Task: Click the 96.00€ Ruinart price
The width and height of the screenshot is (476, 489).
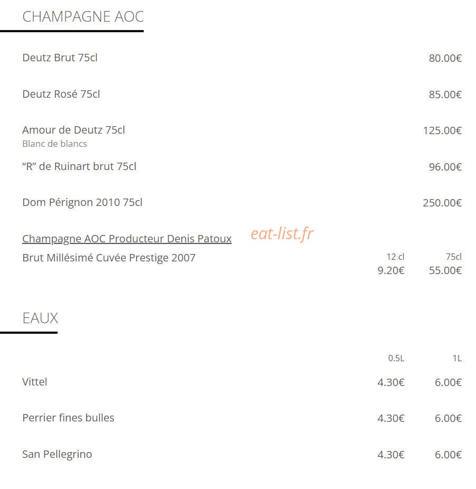Action: coord(445,167)
